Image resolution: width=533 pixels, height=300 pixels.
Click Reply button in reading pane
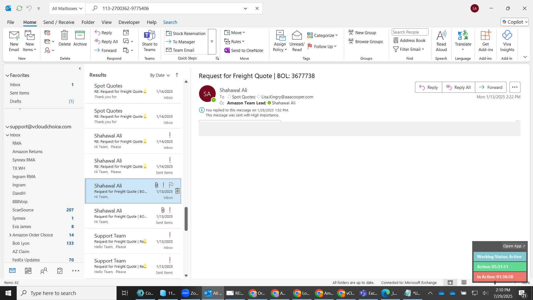(429, 87)
